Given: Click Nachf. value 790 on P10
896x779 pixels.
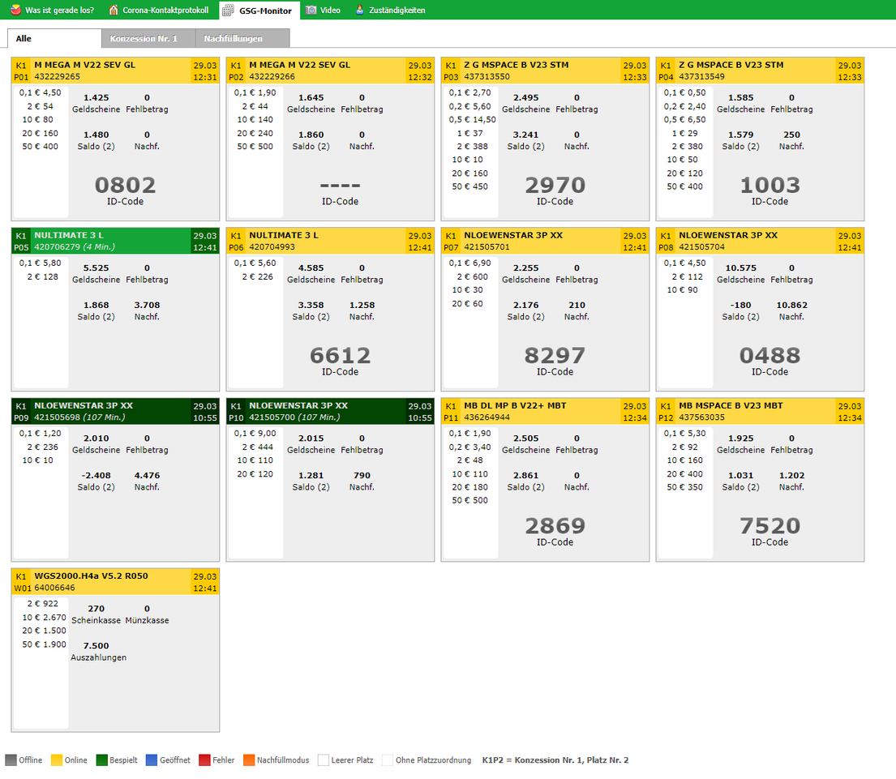Looking at the screenshot, I should click(x=362, y=475).
